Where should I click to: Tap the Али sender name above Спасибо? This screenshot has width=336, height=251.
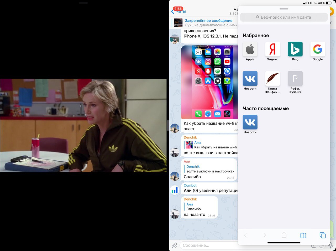pyautogui.click(x=187, y=161)
